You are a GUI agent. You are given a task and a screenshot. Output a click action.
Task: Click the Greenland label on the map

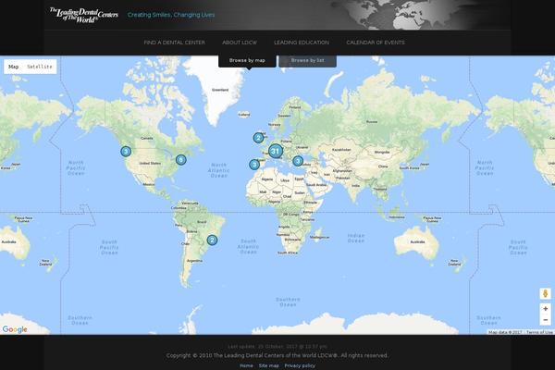pos(220,90)
